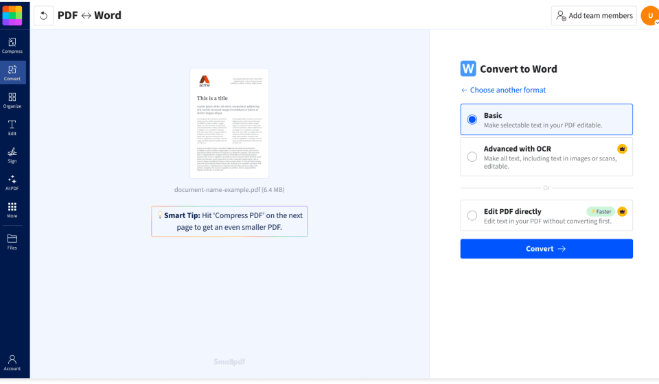
Task: Select the Advanced with OCR radio option
Action: click(x=472, y=156)
